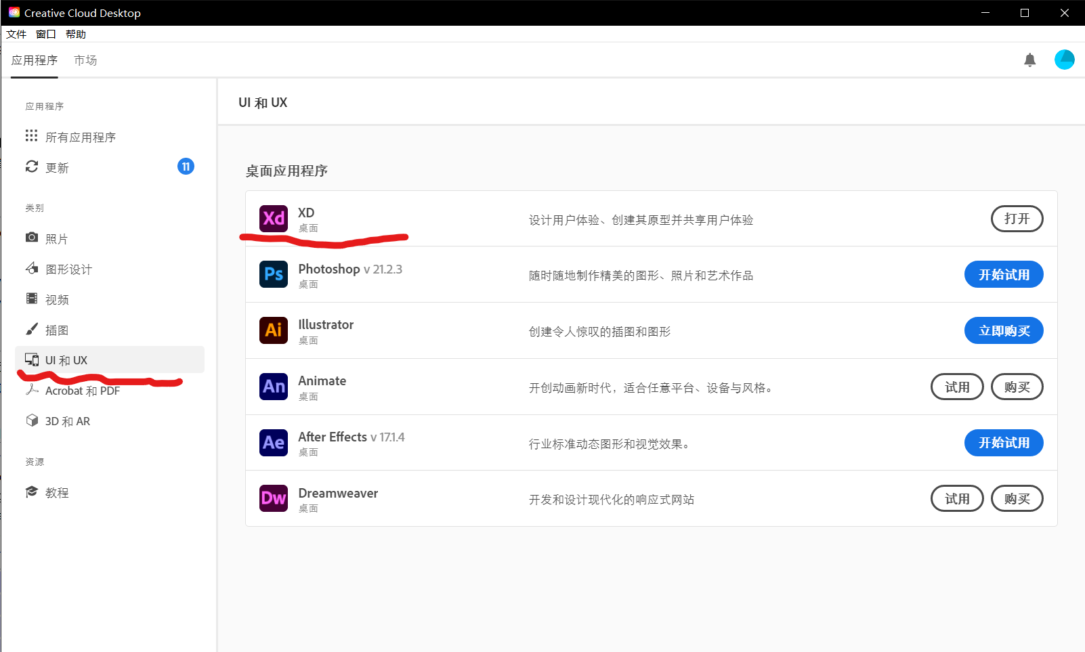Image resolution: width=1085 pixels, height=652 pixels.
Task: Select 所有应用程序 in sidebar
Action: click(x=110, y=137)
